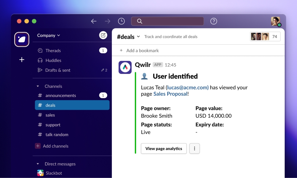The height and width of the screenshot is (178, 297).
Task: Click the drafts pencil count indicator
Action: [104, 70]
